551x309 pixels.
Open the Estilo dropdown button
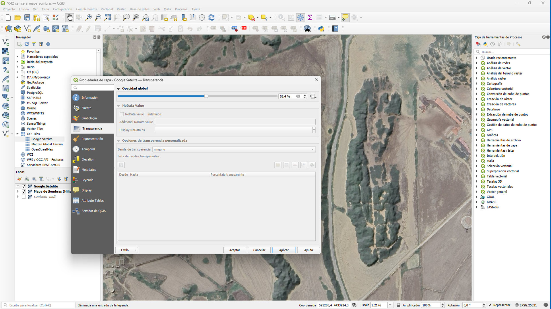(x=127, y=250)
